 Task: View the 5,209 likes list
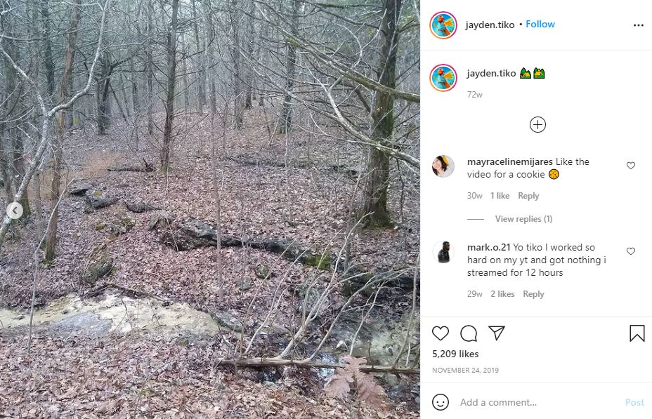tap(455, 354)
